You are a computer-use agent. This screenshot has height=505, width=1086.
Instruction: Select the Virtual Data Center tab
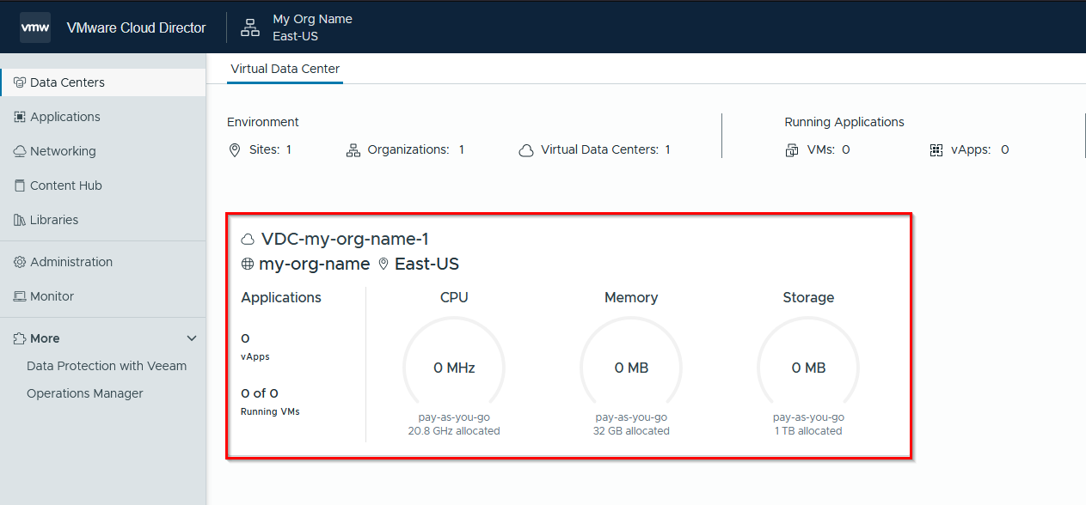pos(285,69)
